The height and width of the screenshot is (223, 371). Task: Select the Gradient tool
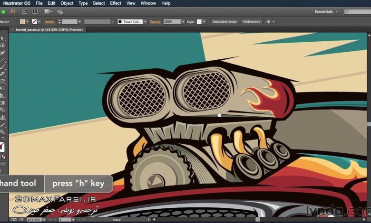[x=2, y=103]
